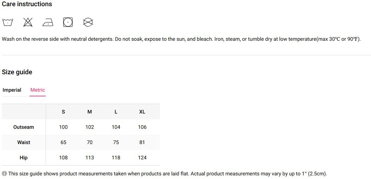Screen dimensions: 371x179
Task: Click the Size guide heading
Action: click(17, 72)
